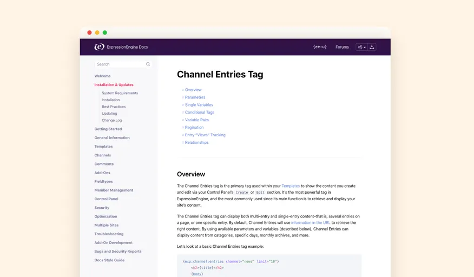
Task: Jump to the Conditional Tags section
Action: tap(200, 113)
